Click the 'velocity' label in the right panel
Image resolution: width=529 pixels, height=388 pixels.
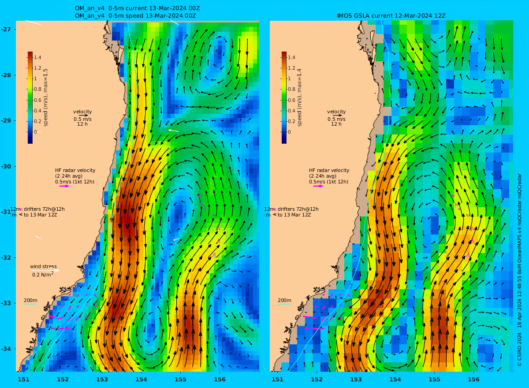[336, 112]
